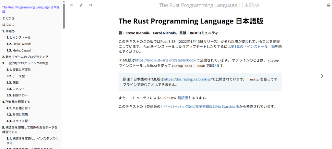Open the theme picker paintbrush icon
The height and width of the screenshot is (149, 332).
[x=81, y=5]
